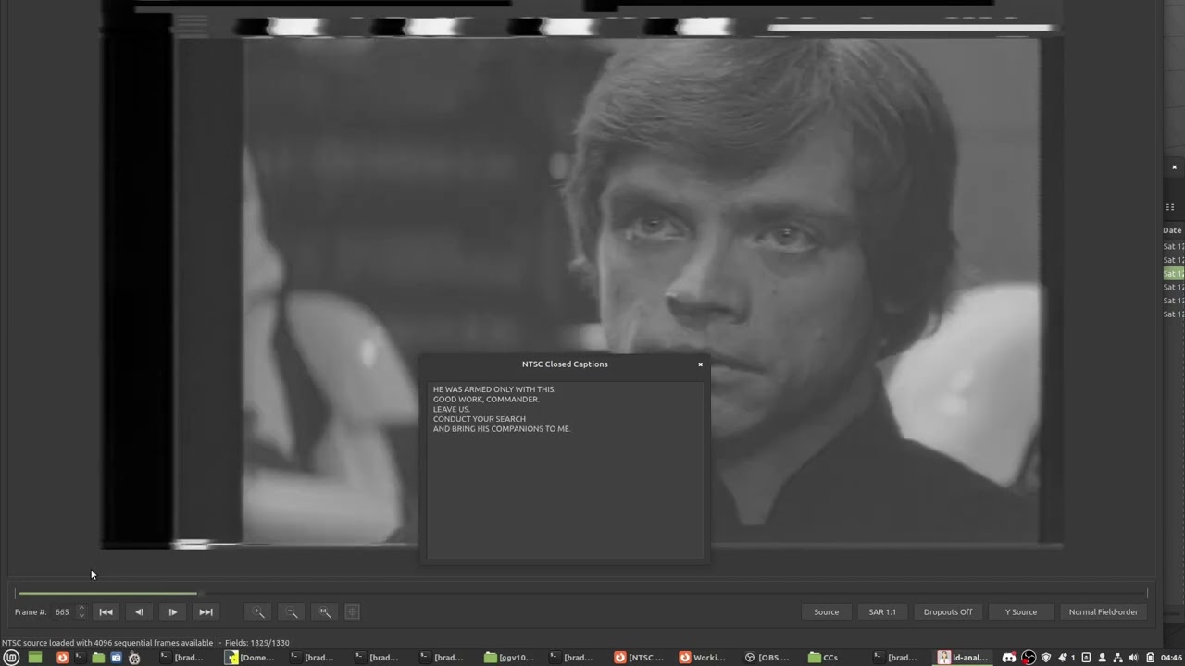Open the network connections tray icon

(1117, 658)
